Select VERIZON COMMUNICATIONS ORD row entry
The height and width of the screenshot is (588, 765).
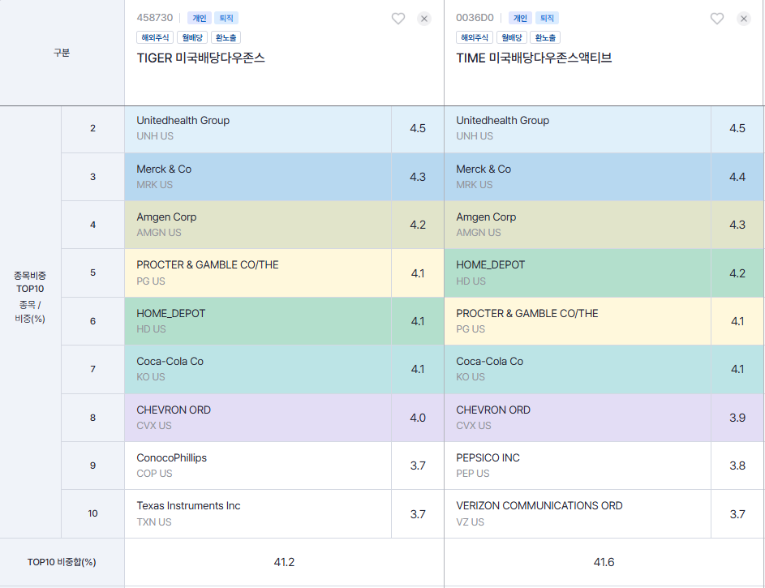click(577, 514)
